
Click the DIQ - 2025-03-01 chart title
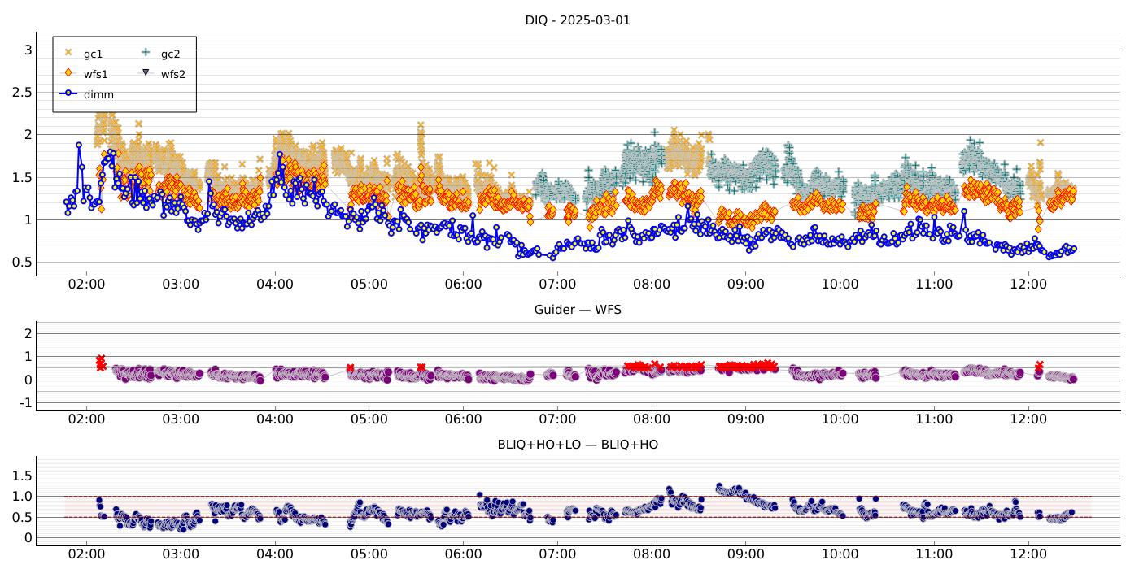[578, 20]
